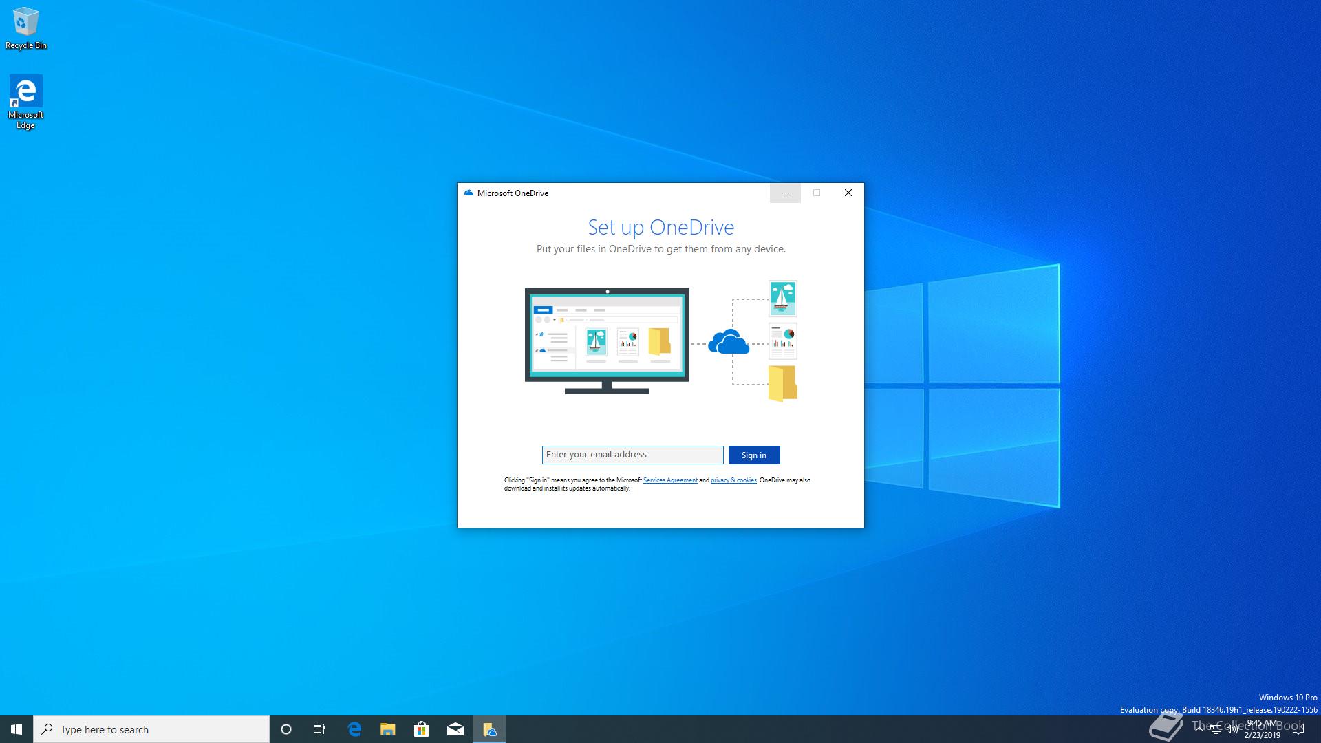Click the taskbar search box

coord(151,729)
